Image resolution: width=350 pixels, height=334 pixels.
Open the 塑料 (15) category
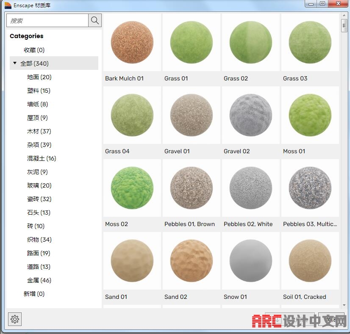coord(39,91)
